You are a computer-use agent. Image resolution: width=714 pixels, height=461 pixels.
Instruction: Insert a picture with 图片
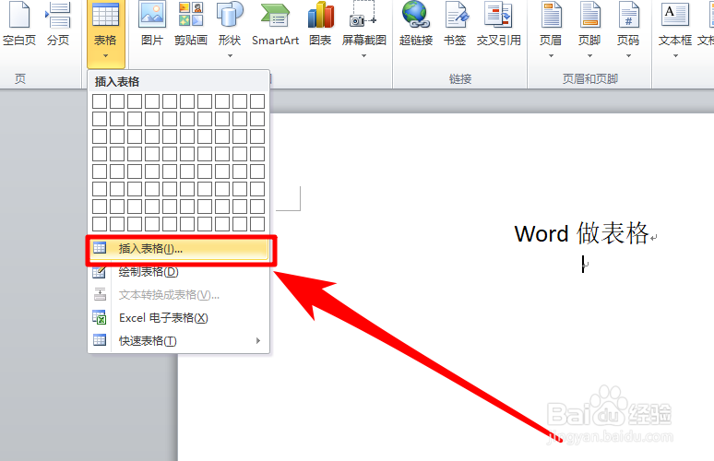point(152,24)
